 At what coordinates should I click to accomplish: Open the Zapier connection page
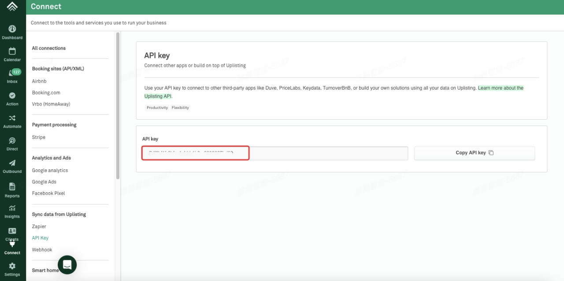(x=39, y=226)
